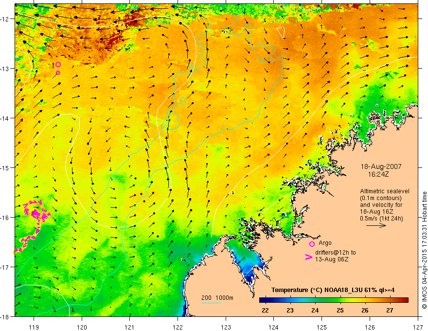Click the temperature color bar
The image size is (428, 331).
tap(334, 300)
